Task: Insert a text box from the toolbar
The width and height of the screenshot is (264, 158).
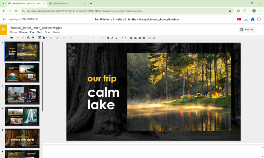Action: 39,38
